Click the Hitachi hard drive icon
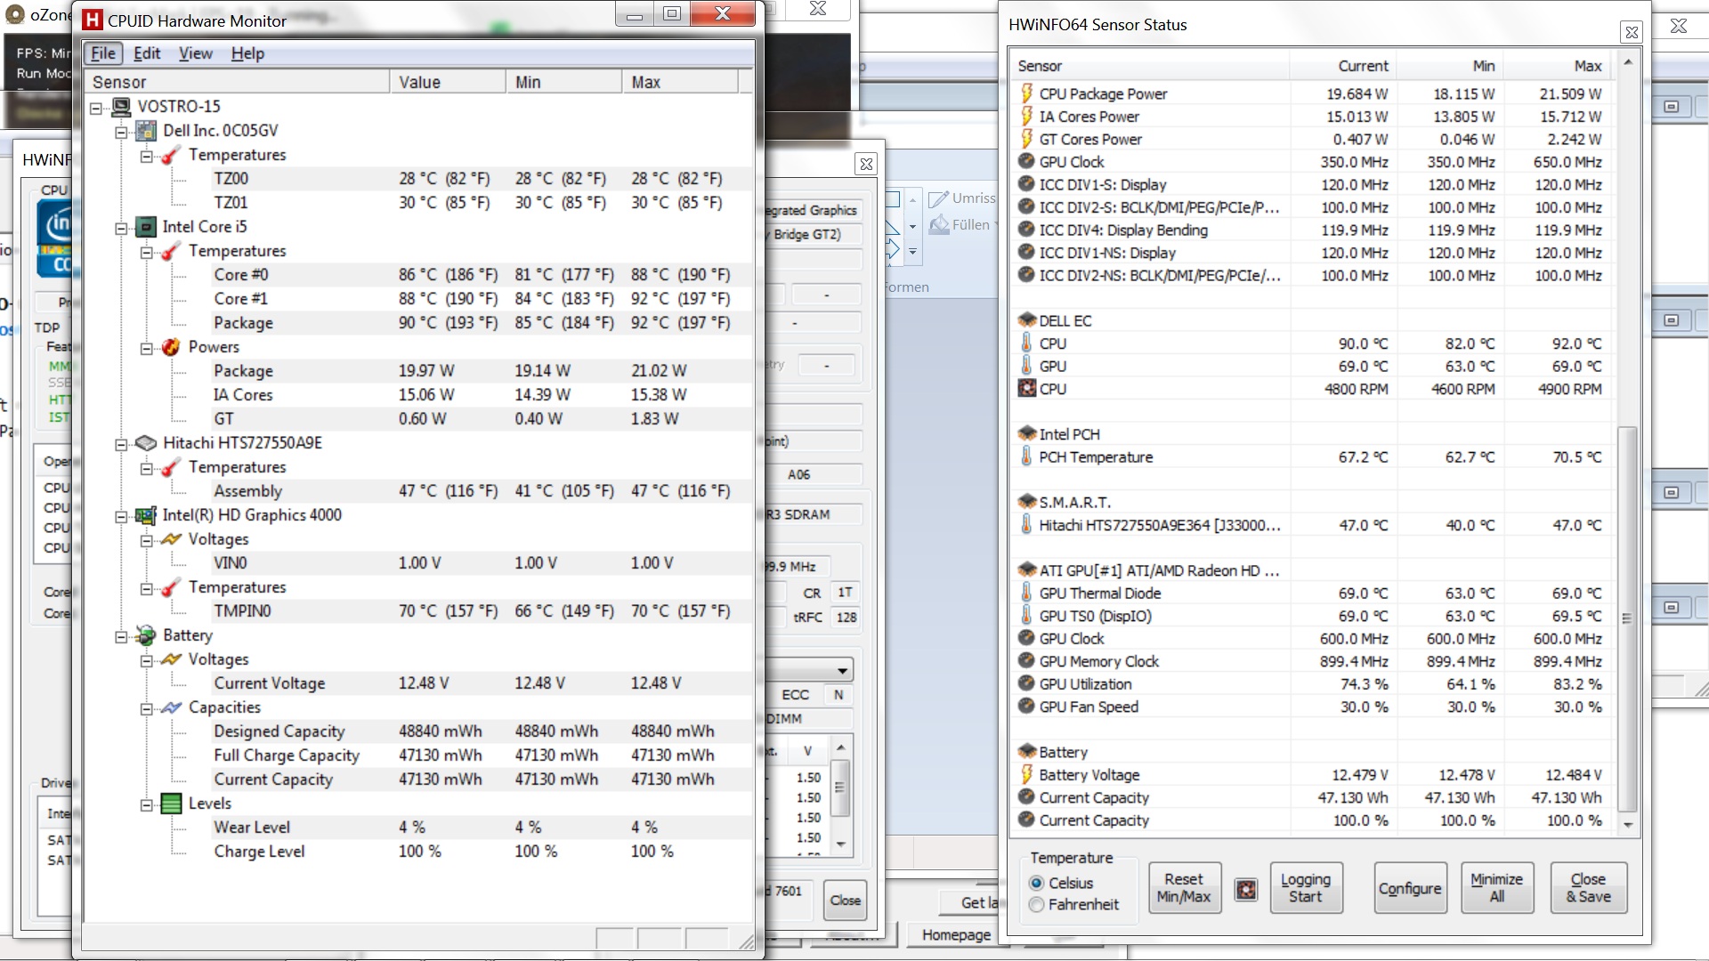Image resolution: width=1709 pixels, height=961 pixels. coord(146,443)
